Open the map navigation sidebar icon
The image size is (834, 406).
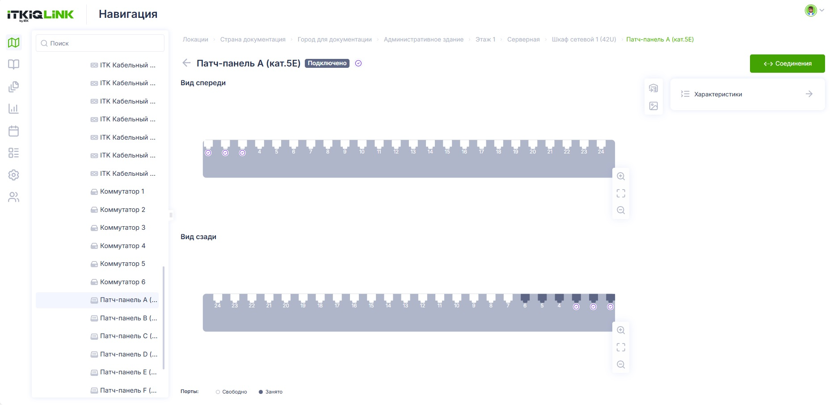14,42
